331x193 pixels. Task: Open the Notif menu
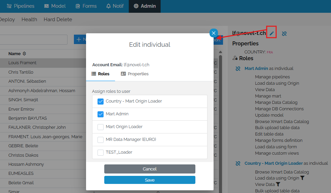pyautogui.click(x=115, y=6)
